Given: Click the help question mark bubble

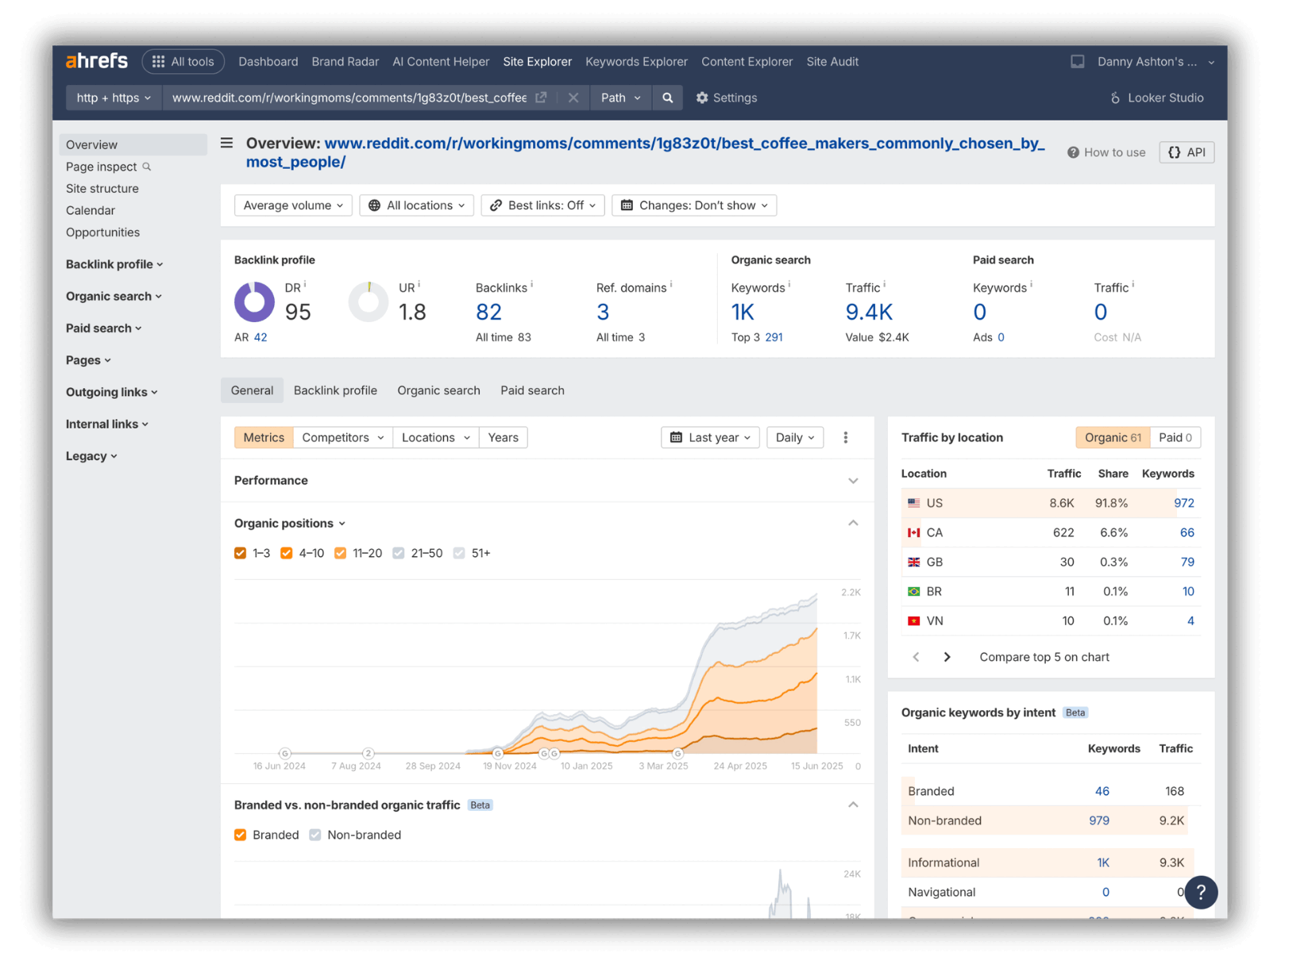Looking at the screenshot, I should tap(1200, 892).
